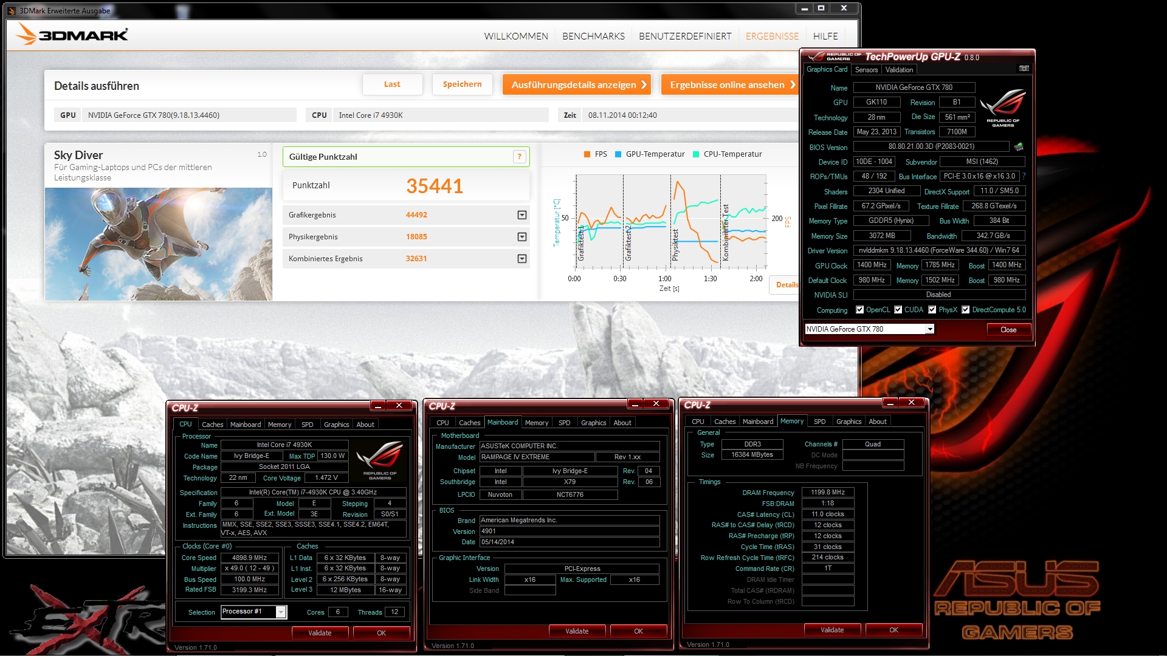
Task: Click the GPU-Z screenshot camera icon
Action: click(1024, 69)
